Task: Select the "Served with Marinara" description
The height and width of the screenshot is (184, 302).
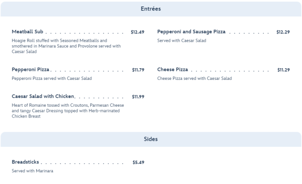Action: [x=32, y=171]
